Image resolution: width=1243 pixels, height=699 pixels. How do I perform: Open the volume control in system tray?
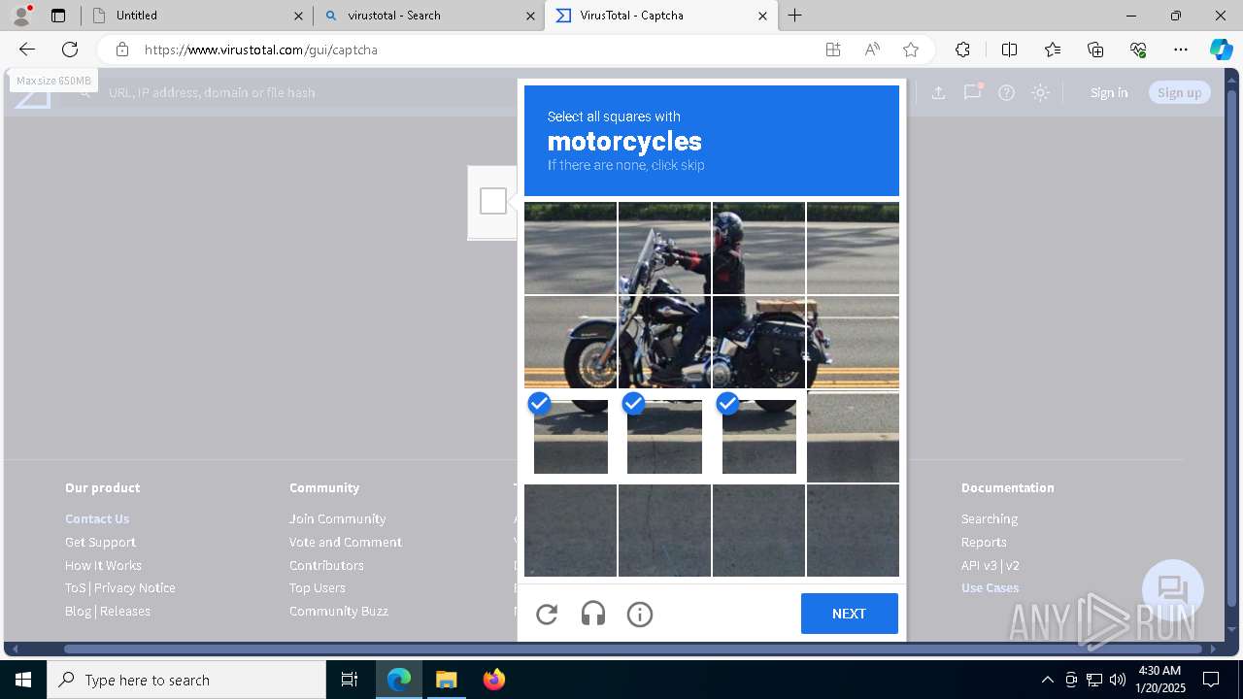1118,680
